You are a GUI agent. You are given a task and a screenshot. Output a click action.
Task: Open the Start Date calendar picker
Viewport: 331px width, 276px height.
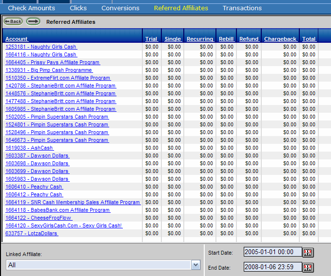click(x=308, y=252)
